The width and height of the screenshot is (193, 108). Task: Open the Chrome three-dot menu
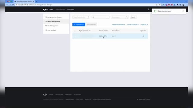pos(186,5)
